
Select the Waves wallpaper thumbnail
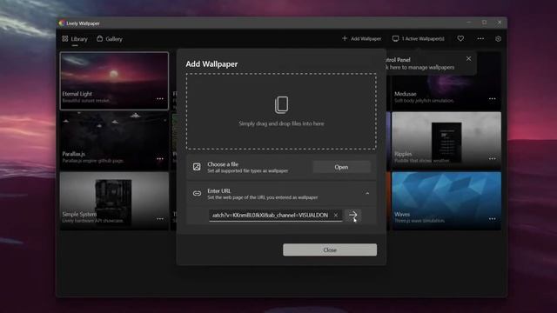point(446,201)
